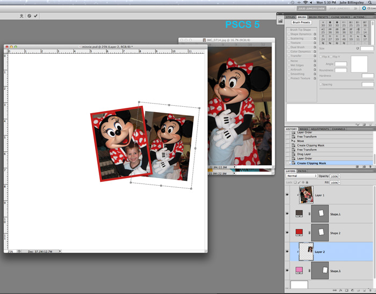Click Shape 1 brown fill color swatch
The height and width of the screenshot is (294, 376).
299,214
